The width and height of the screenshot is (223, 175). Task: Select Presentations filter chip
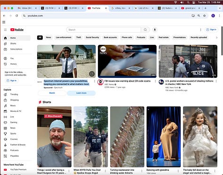coord(180,37)
